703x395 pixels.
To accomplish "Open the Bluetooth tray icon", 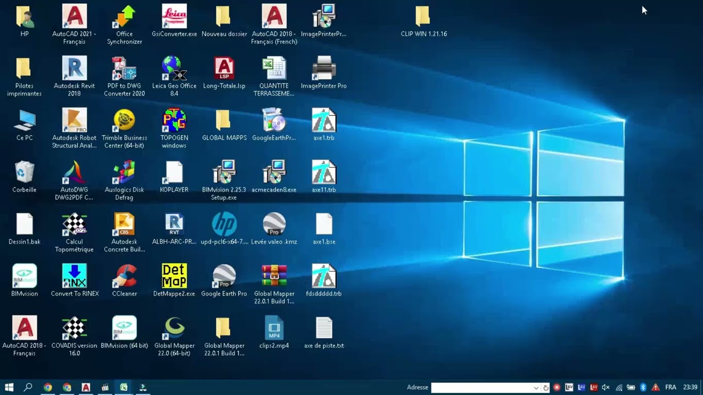I will (643, 387).
